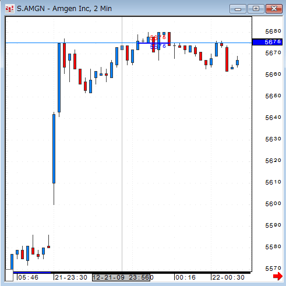Maximize the S.AMGN chart window
Image resolution: width=286 pixels, height=286 pixels.
(x=256, y=9)
